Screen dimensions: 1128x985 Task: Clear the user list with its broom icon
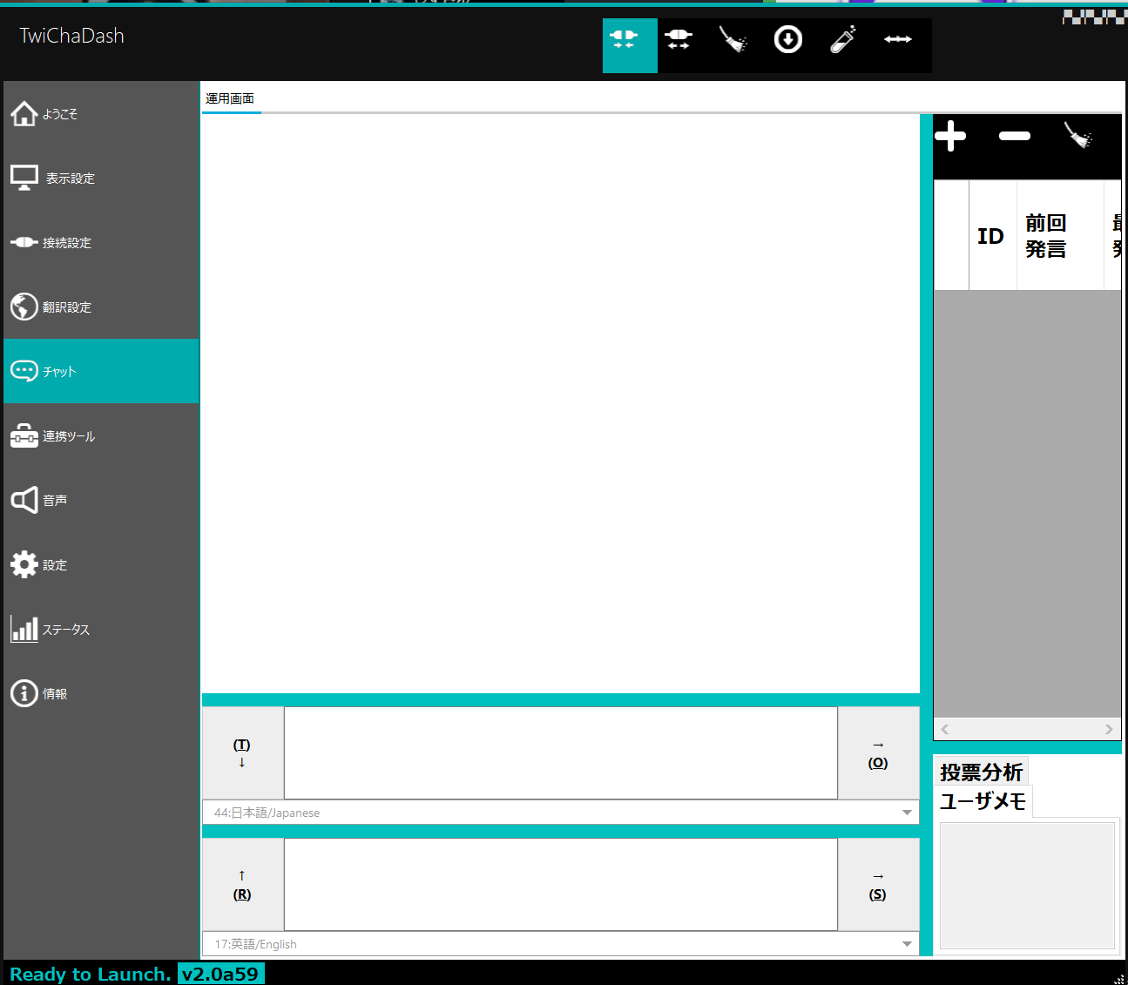[x=1078, y=135]
